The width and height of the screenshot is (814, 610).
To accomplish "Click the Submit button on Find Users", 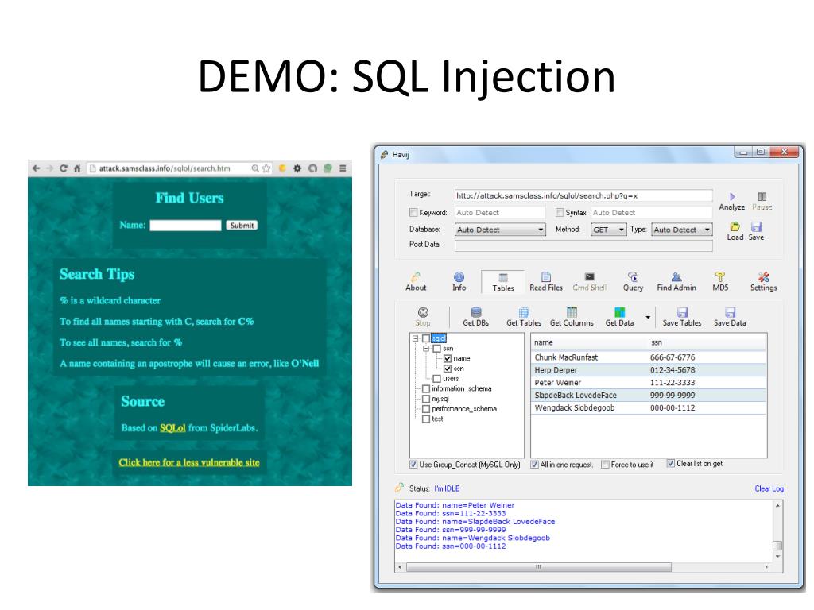I will click(242, 225).
